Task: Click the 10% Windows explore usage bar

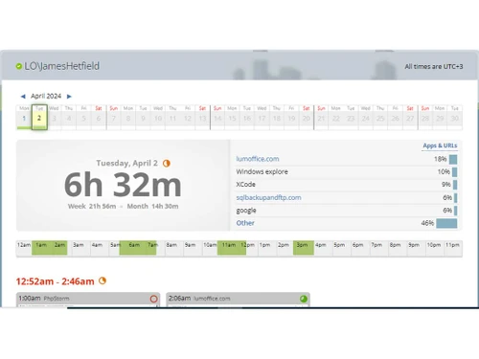Action: point(455,172)
